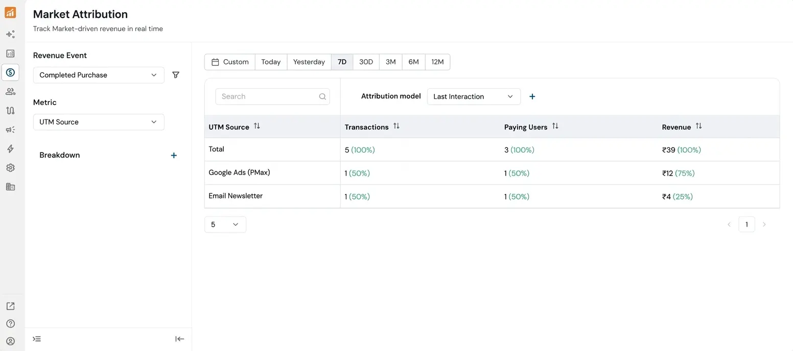793x351 pixels.
Task: Open the user profile icon
Action: pos(10,341)
